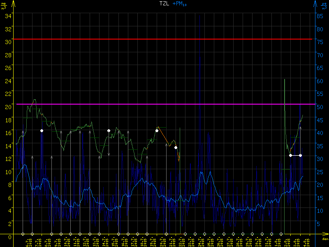Click the TZL title label
This screenshot has width=329, height=247.
click(x=164, y=3)
